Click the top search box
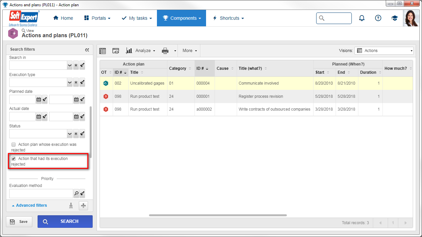 click(x=334, y=18)
